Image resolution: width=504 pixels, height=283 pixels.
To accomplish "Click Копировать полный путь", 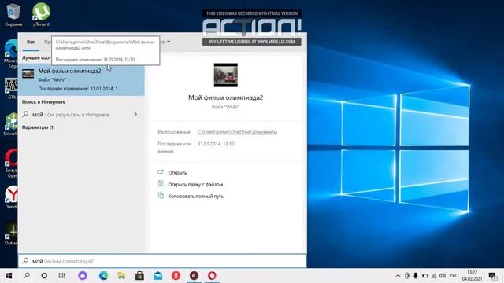I will coord(196,197).
